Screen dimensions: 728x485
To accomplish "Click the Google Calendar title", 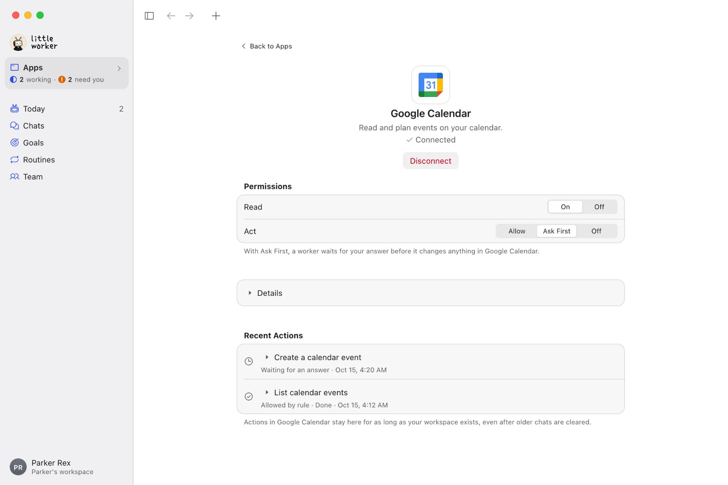I will pos(431,114).
